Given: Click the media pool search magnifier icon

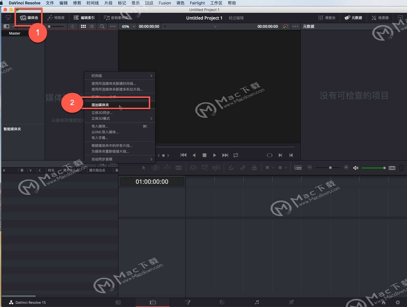Looking at the screenshot, I should point(102,26).
